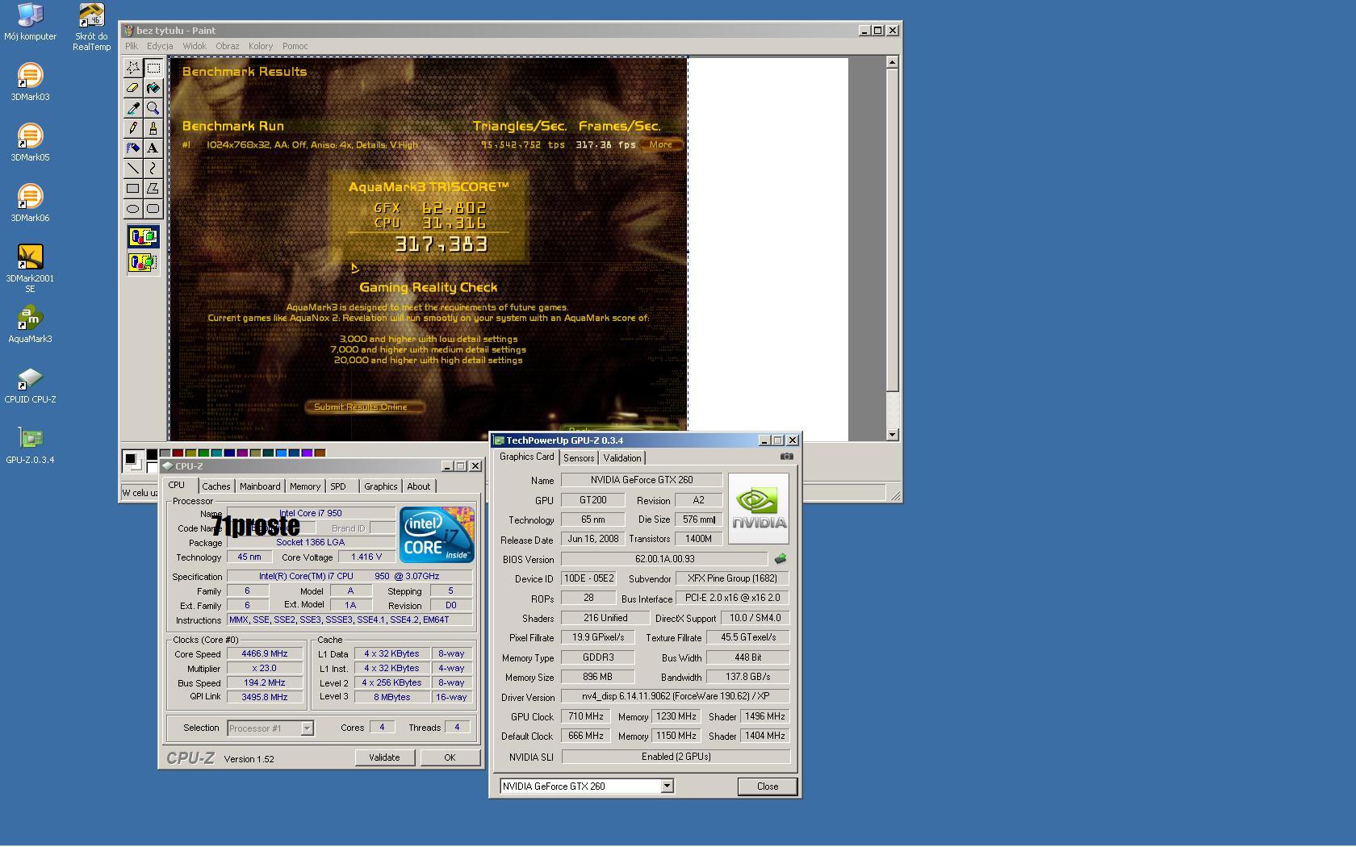Click the Validate button in CPU-Z
The image size is (1356, 847).
point(384,757)
